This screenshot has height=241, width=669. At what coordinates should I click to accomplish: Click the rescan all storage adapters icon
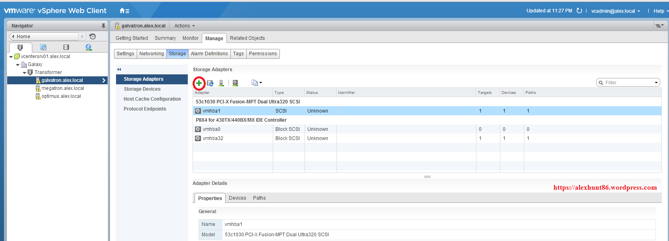[x=221, y=83]
